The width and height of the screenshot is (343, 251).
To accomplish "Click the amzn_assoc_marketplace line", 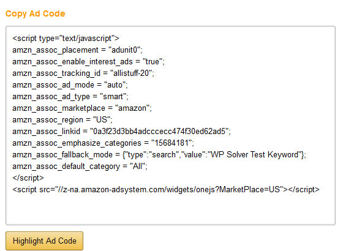I will tap(82, 108).
